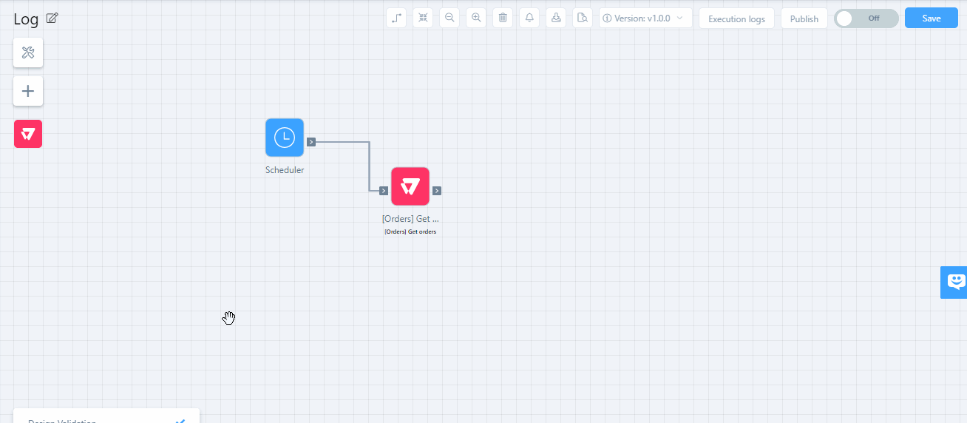Zoom in on the workflow canvas
This screenshot has height=423, width=967.
point(476,18)
